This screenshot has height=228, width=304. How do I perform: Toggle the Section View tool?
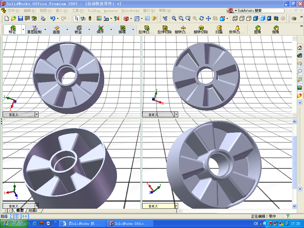tap(276, 18)
